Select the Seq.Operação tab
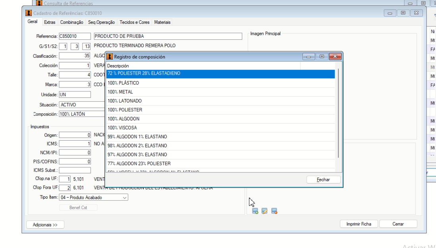Viewport: 436px width, 248px height. tap(102, 22)
